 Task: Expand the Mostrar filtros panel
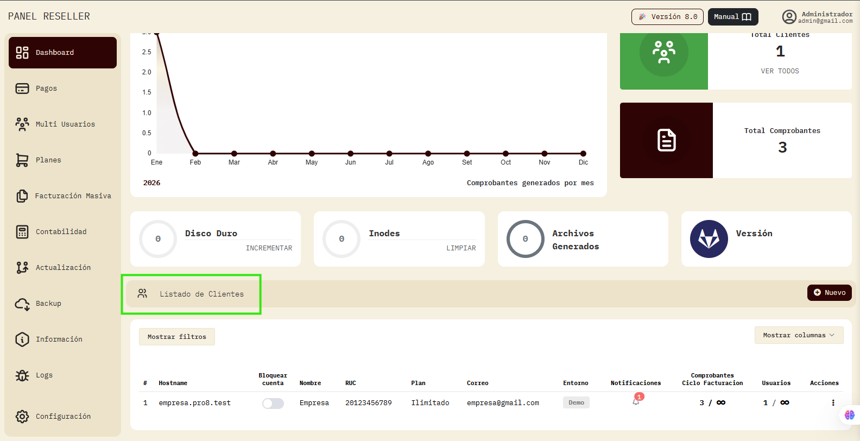176,337
